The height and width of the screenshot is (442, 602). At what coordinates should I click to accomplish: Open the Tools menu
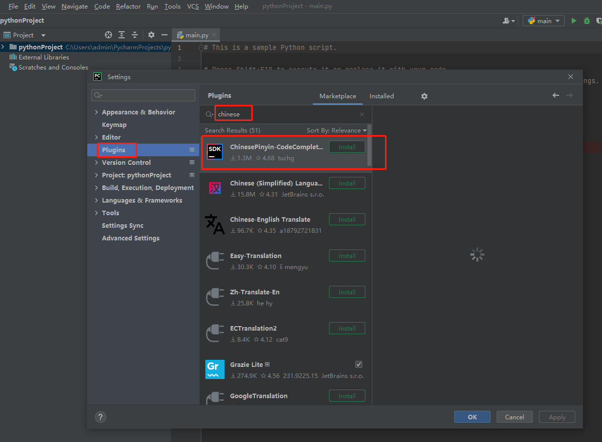pos(173,6)
